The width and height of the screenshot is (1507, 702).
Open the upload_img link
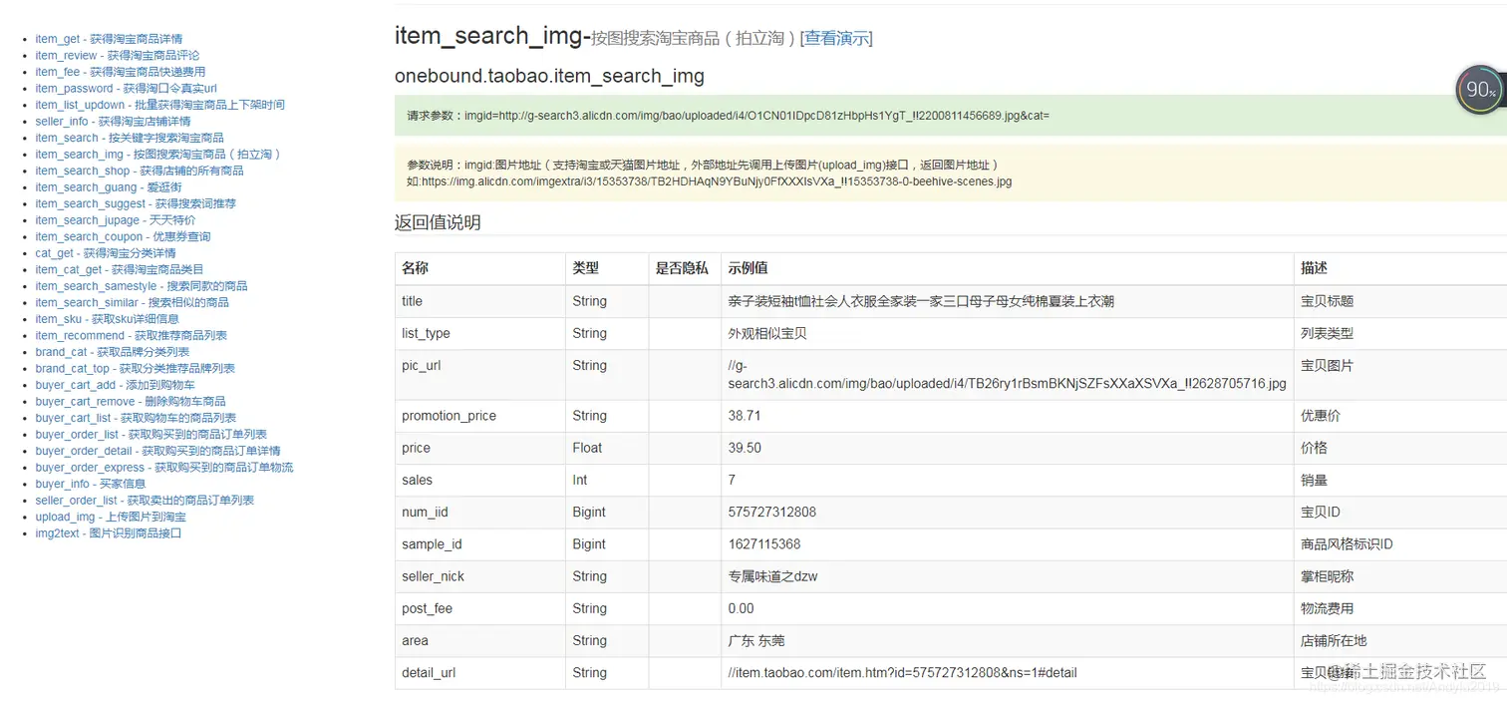click(111, 517)
